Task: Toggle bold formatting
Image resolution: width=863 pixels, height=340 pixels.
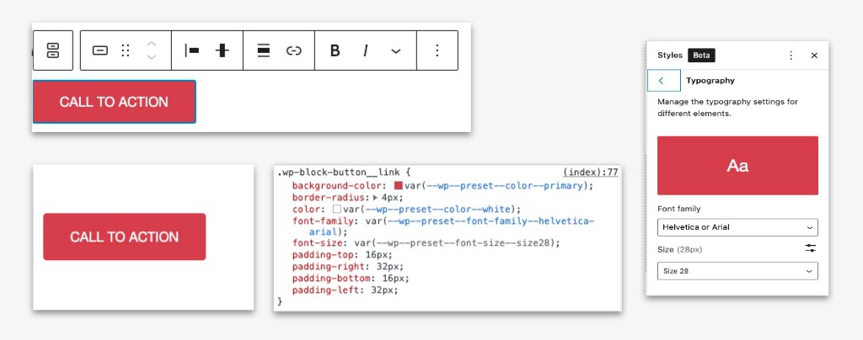Action: [335, 50]
